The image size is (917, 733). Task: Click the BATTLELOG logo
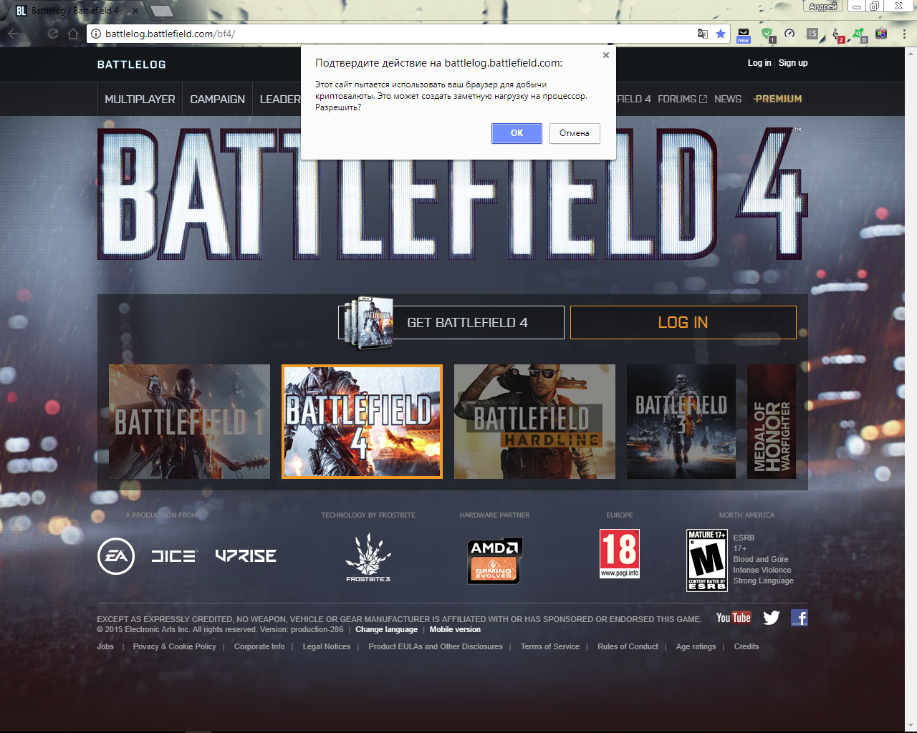[132, 64]
